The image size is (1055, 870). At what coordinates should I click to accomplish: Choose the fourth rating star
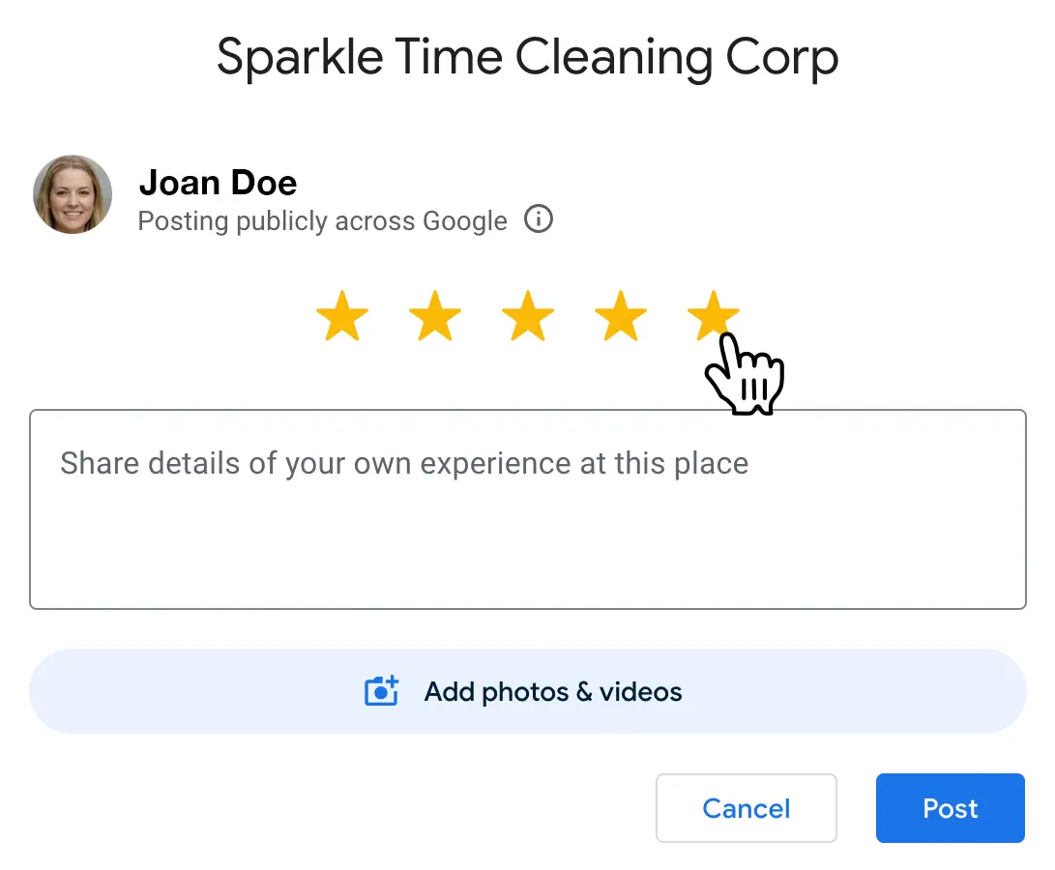click(620, 316)
